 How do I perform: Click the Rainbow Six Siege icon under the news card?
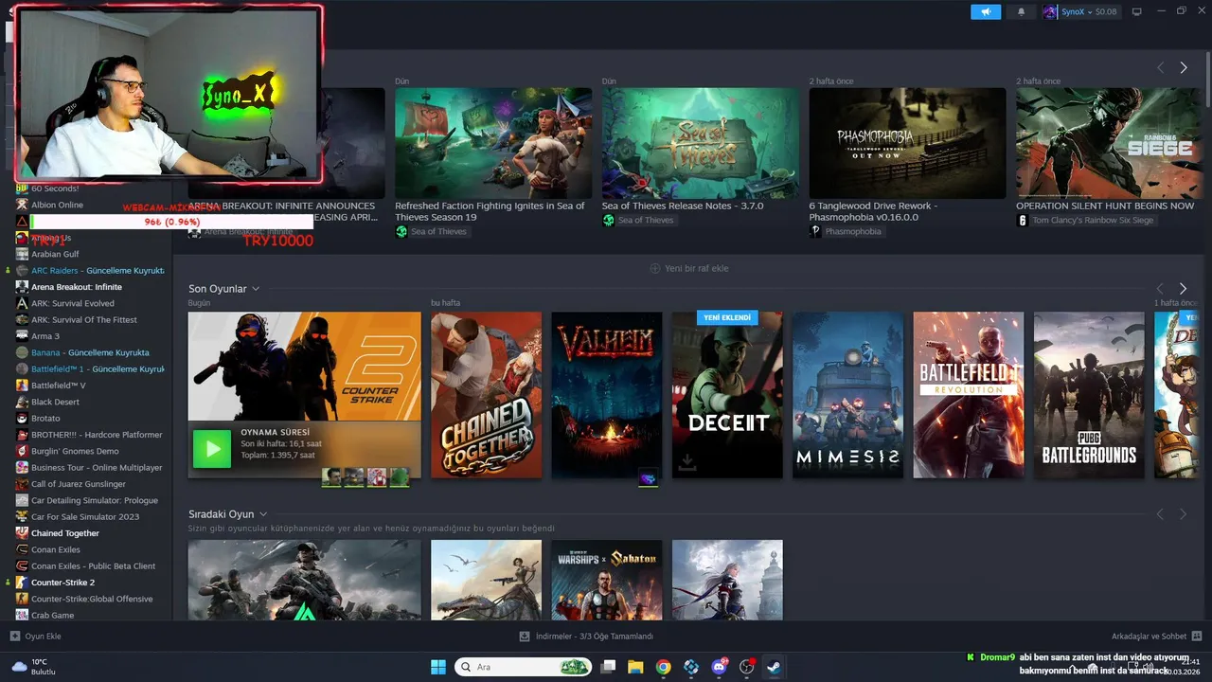[x=1023, y=220]
